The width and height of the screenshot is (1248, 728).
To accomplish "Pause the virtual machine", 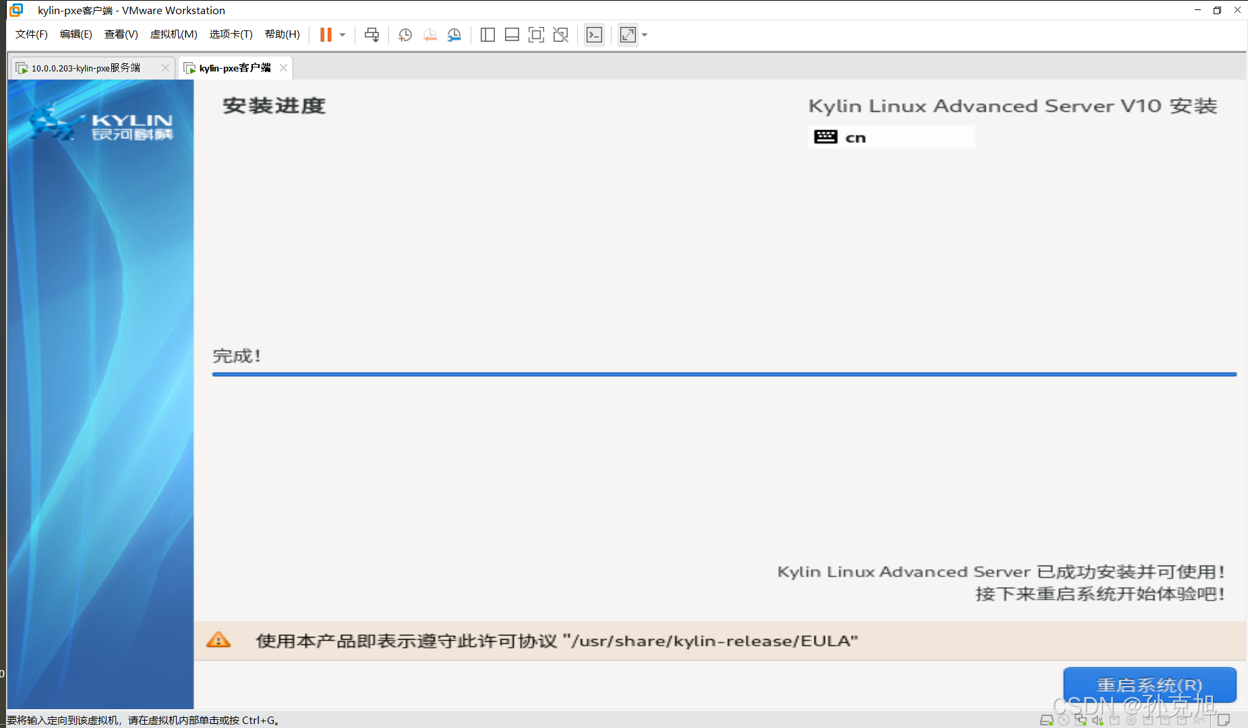I will pyautogui.click(x=326, y=35).
